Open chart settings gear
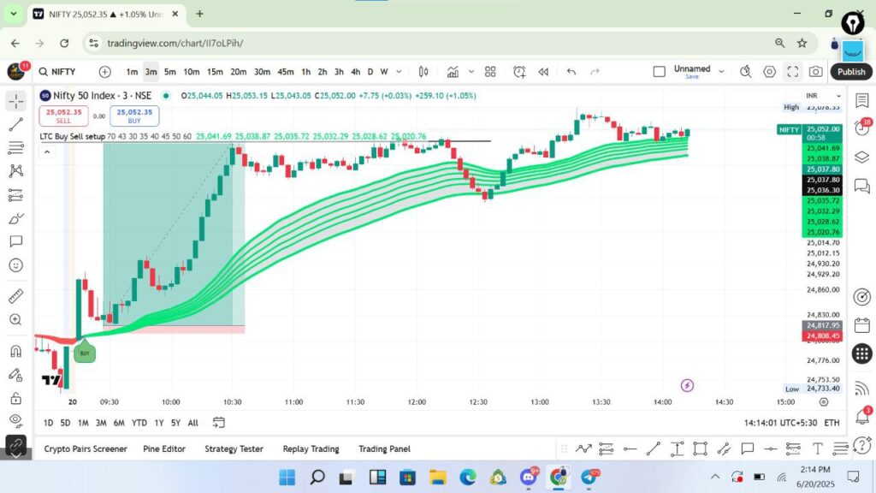The height and width of the screenshot is (493, 876). coord(769,72)
